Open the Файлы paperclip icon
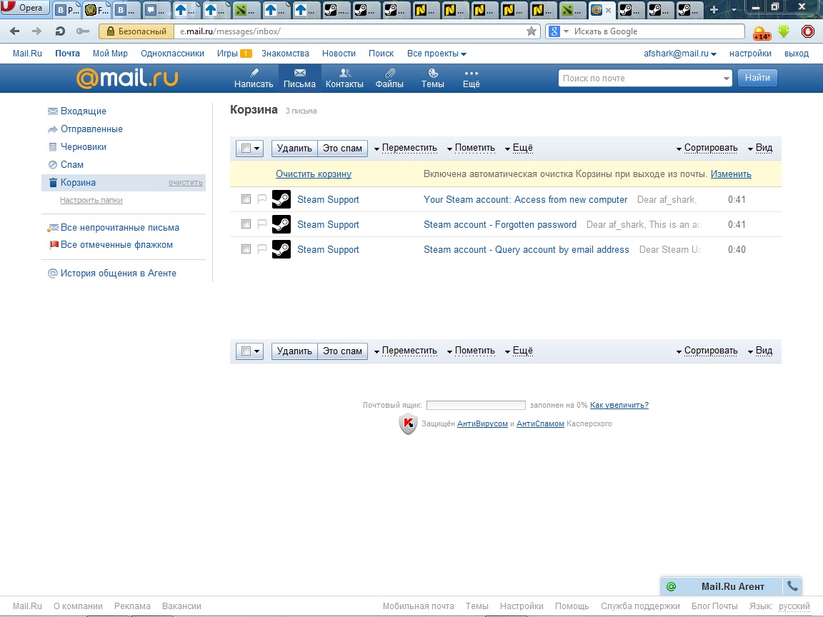The width and height of the screenshot is (823, 617). [x=389, y=73]
